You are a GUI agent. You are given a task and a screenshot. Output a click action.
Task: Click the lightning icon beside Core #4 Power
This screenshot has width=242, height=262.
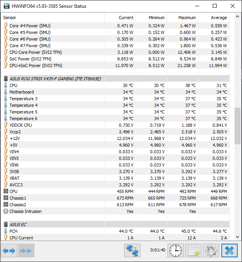pyautogui.click(x=6, y=26)
